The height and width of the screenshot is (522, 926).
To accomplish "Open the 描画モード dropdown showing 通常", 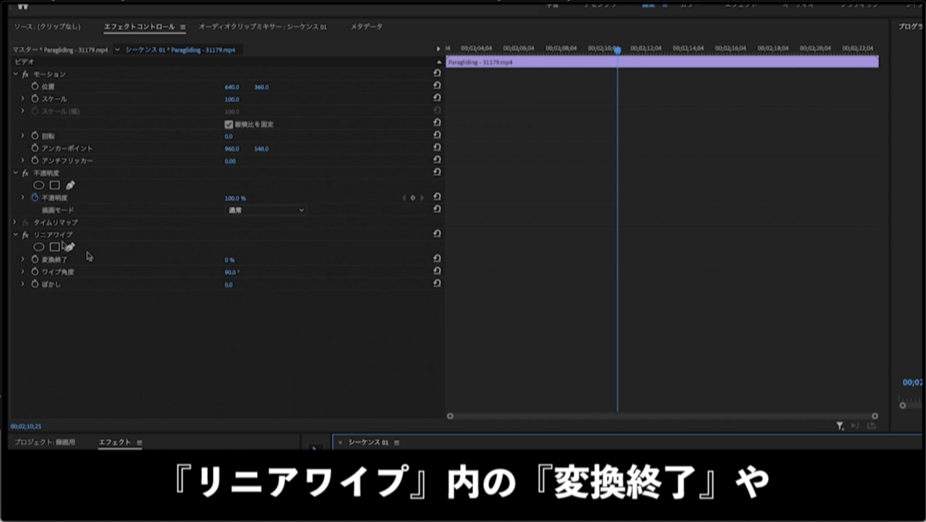I will (x=265, y=209).
